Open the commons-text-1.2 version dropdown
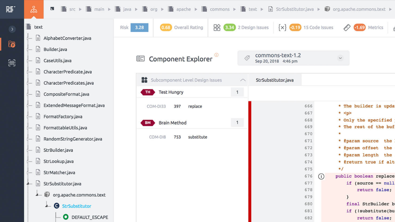This screenshot has height=222, width=395. point(340,58)
